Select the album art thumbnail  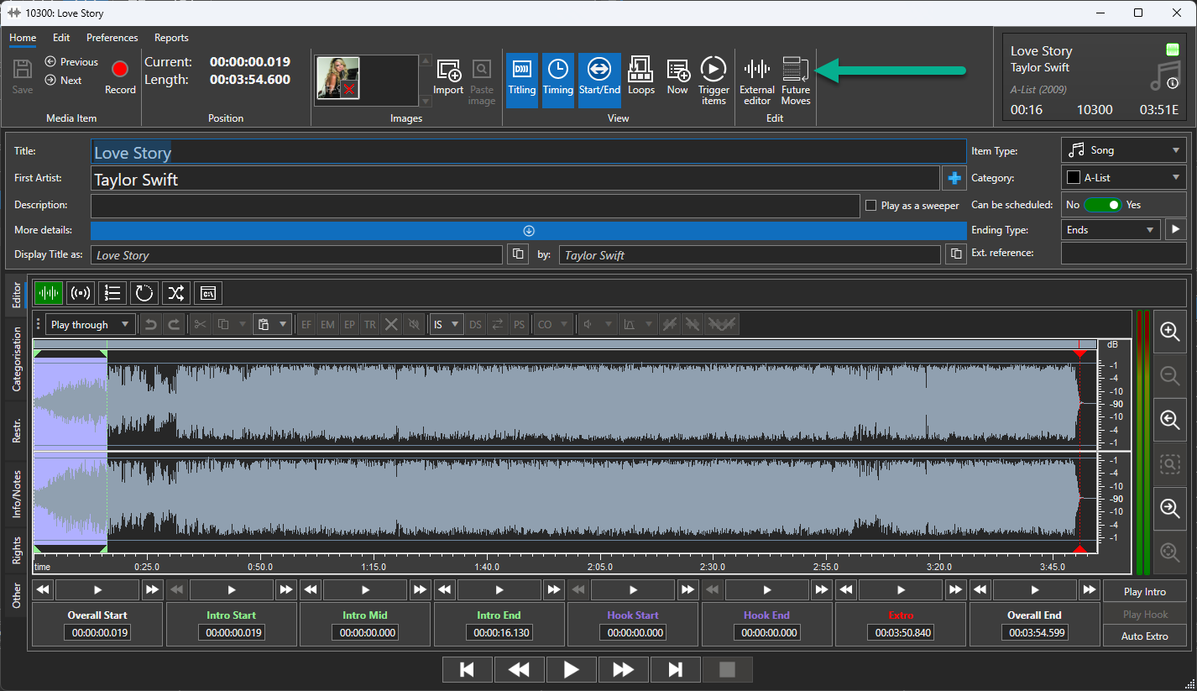[337, 78]
